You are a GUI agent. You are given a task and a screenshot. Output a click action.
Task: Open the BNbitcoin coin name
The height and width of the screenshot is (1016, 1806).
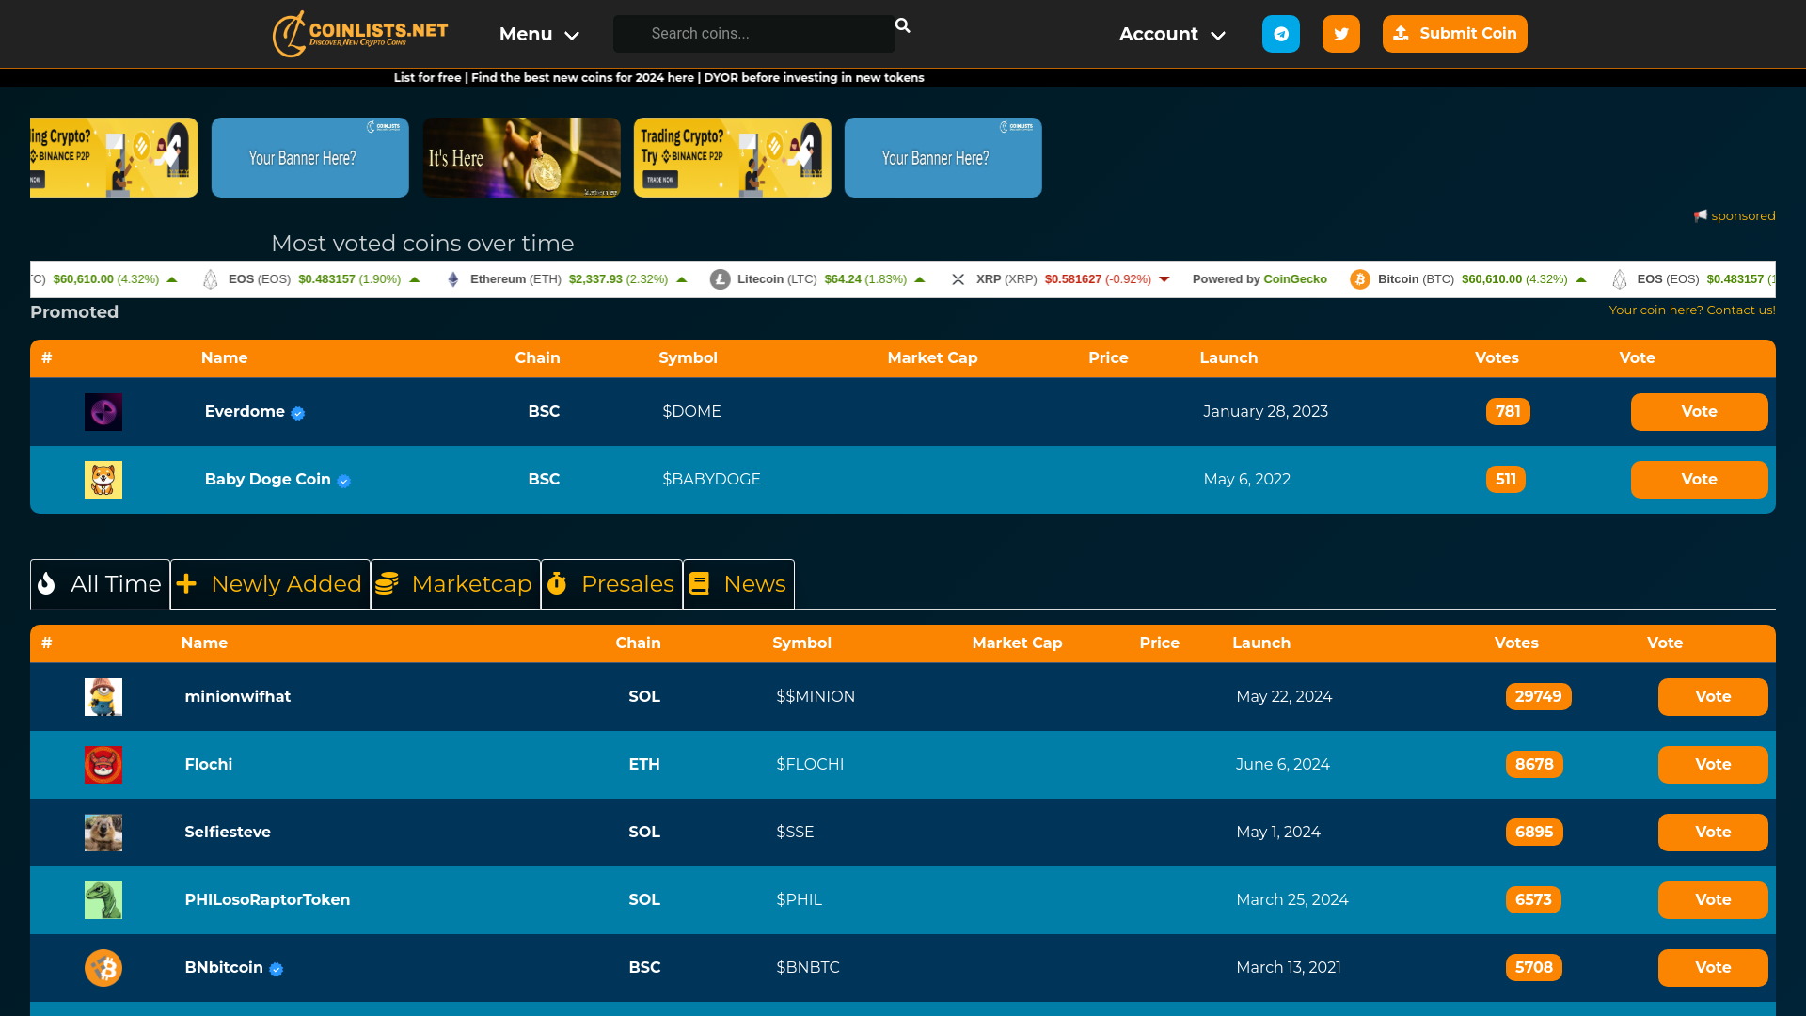[223, 968]
